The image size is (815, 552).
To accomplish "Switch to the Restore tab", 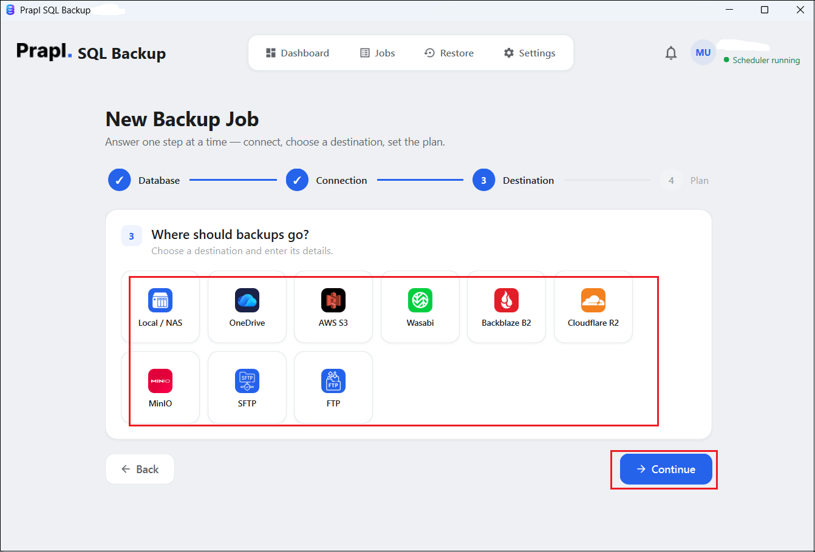I will (449, 53).
